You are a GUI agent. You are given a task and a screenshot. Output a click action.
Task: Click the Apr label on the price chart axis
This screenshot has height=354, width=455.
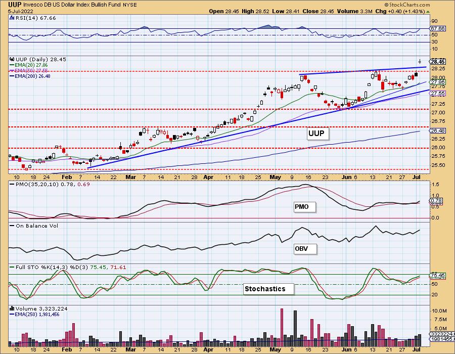(x=208, y=178)
